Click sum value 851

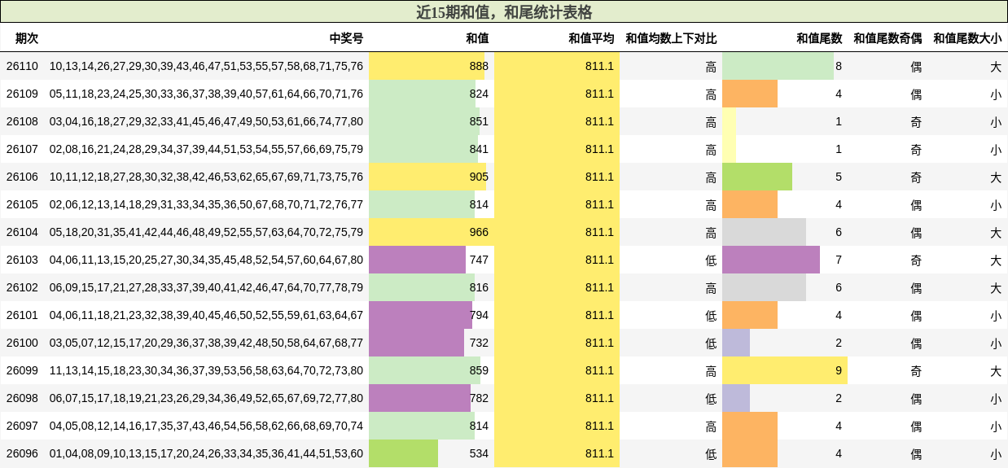coord(479,121)
